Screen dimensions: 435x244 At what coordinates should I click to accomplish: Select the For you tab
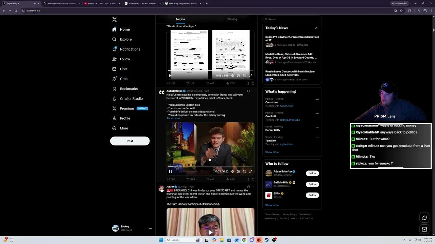180,19
